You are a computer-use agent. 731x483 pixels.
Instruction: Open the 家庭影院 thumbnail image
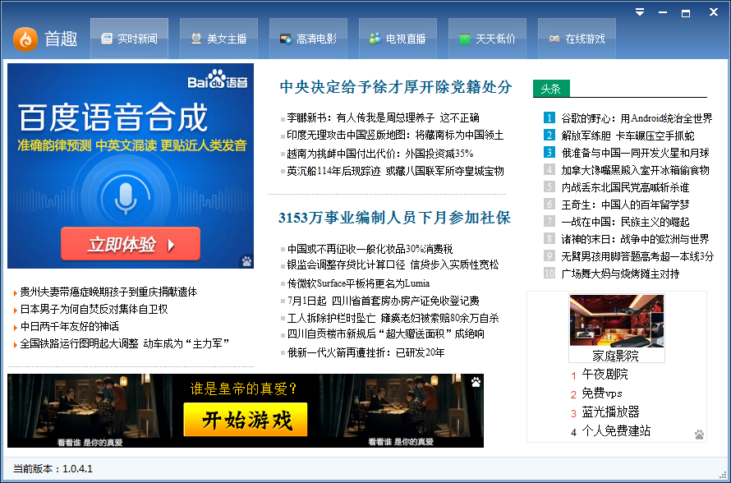616,320
